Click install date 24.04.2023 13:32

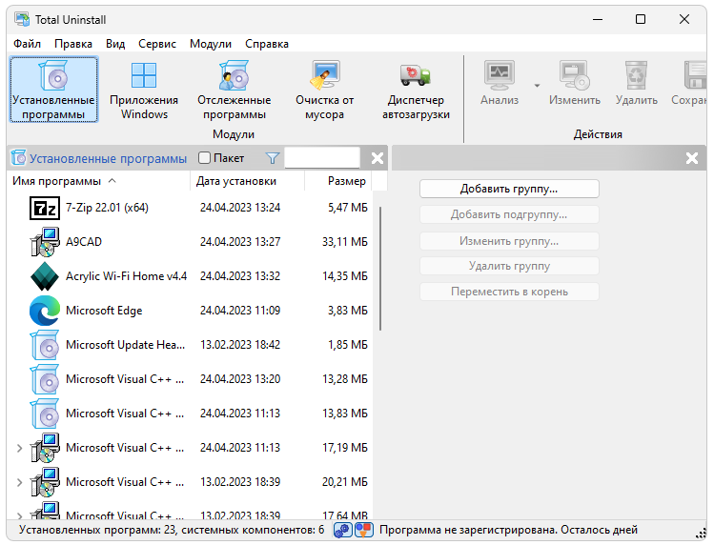click(240, 276)
